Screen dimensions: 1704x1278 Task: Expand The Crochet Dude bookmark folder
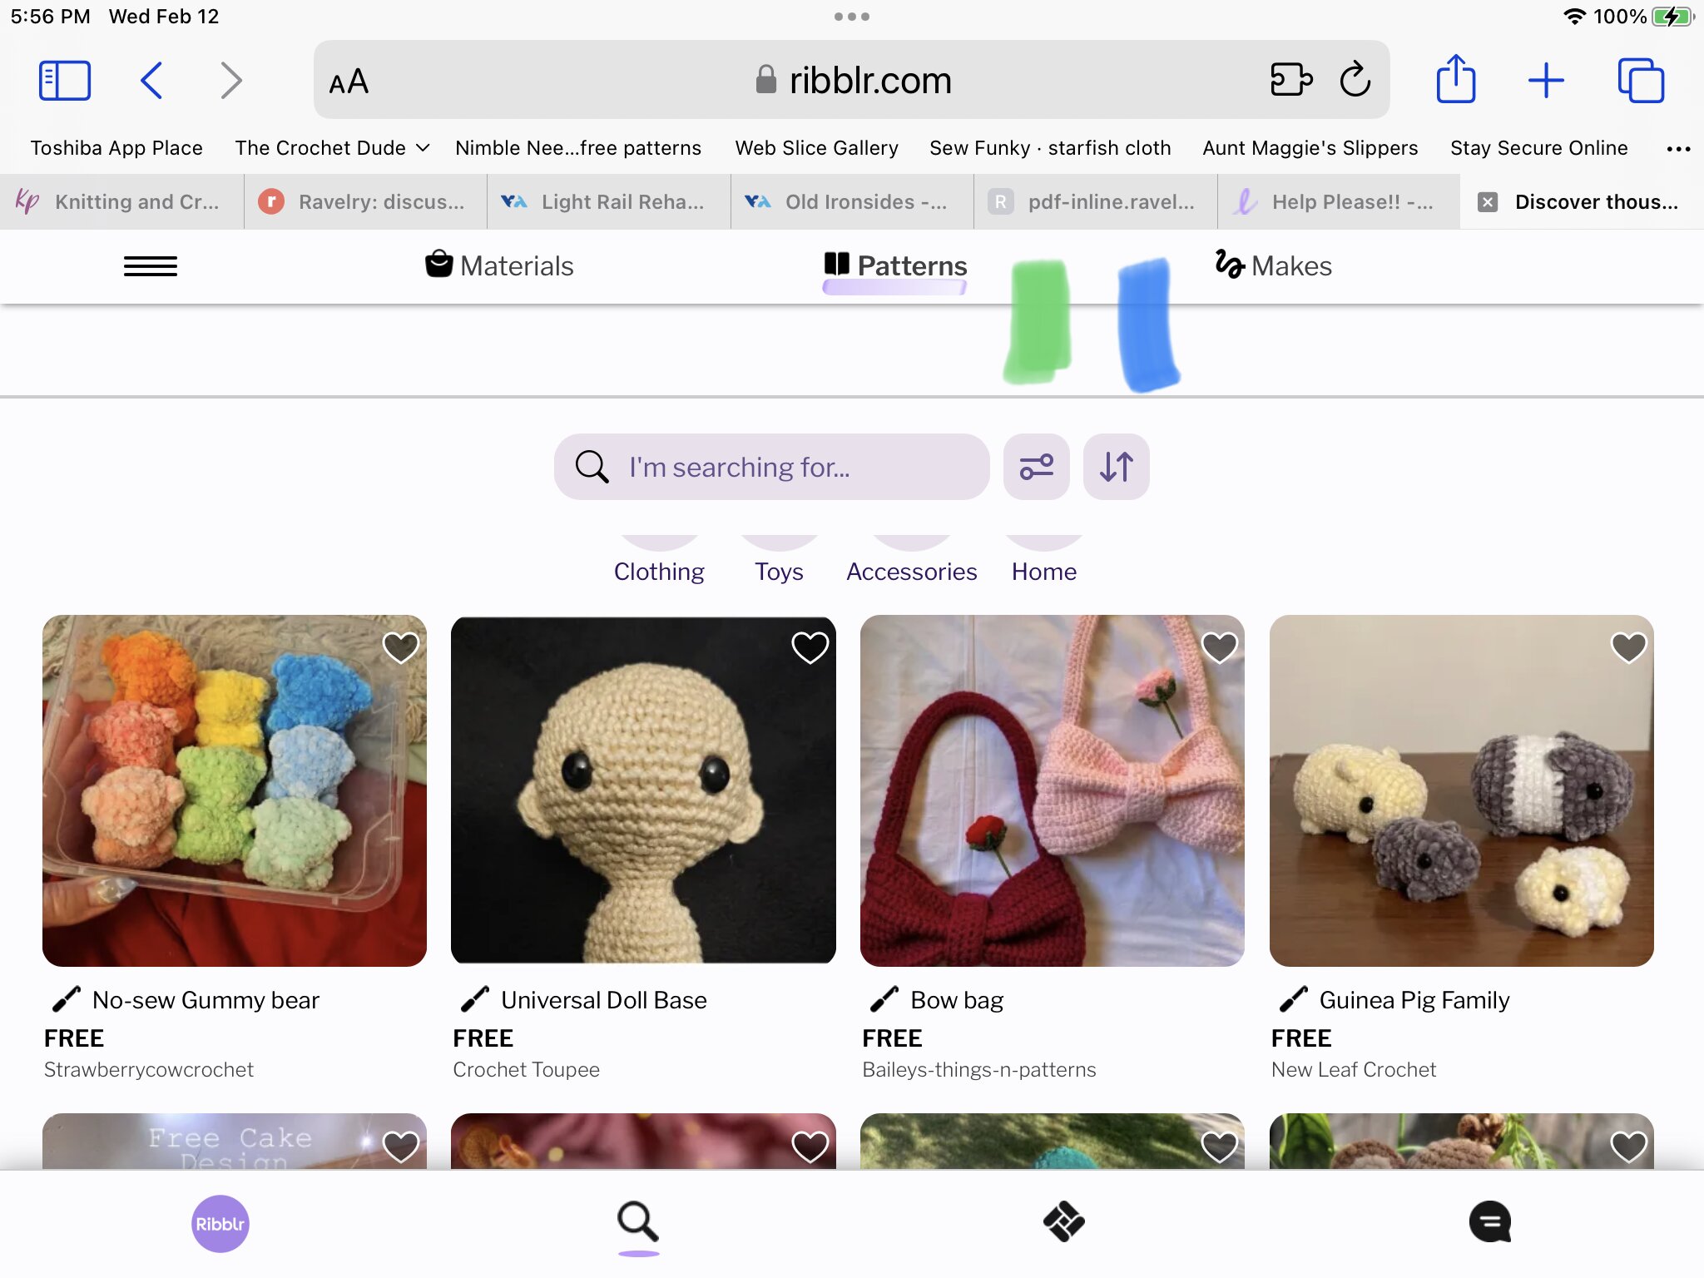pyautogui.click(x=332, y=148)
